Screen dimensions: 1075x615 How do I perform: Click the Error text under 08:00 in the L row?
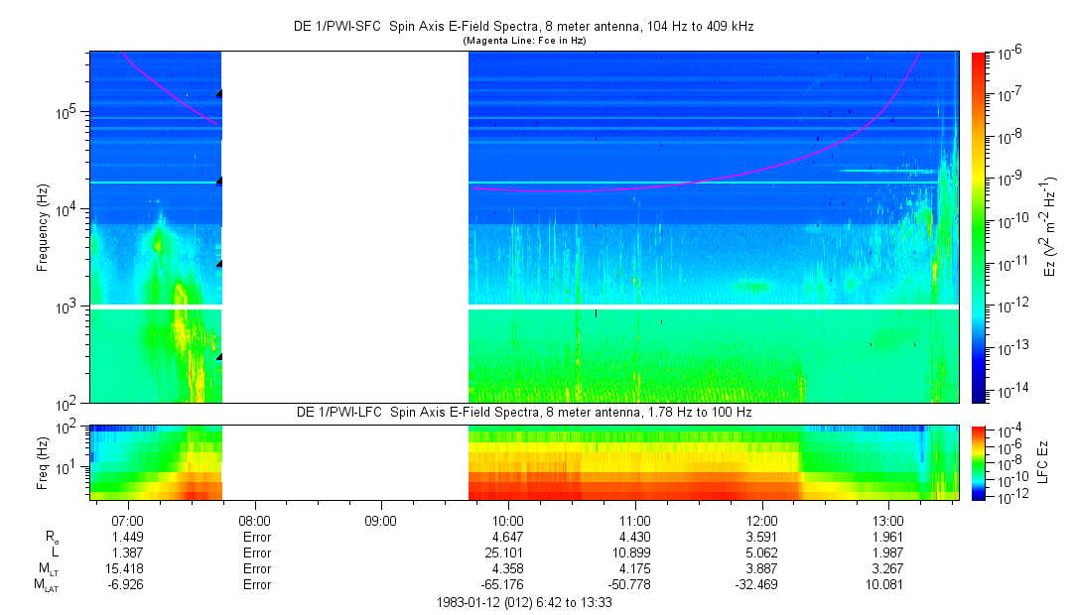point(256,553)
